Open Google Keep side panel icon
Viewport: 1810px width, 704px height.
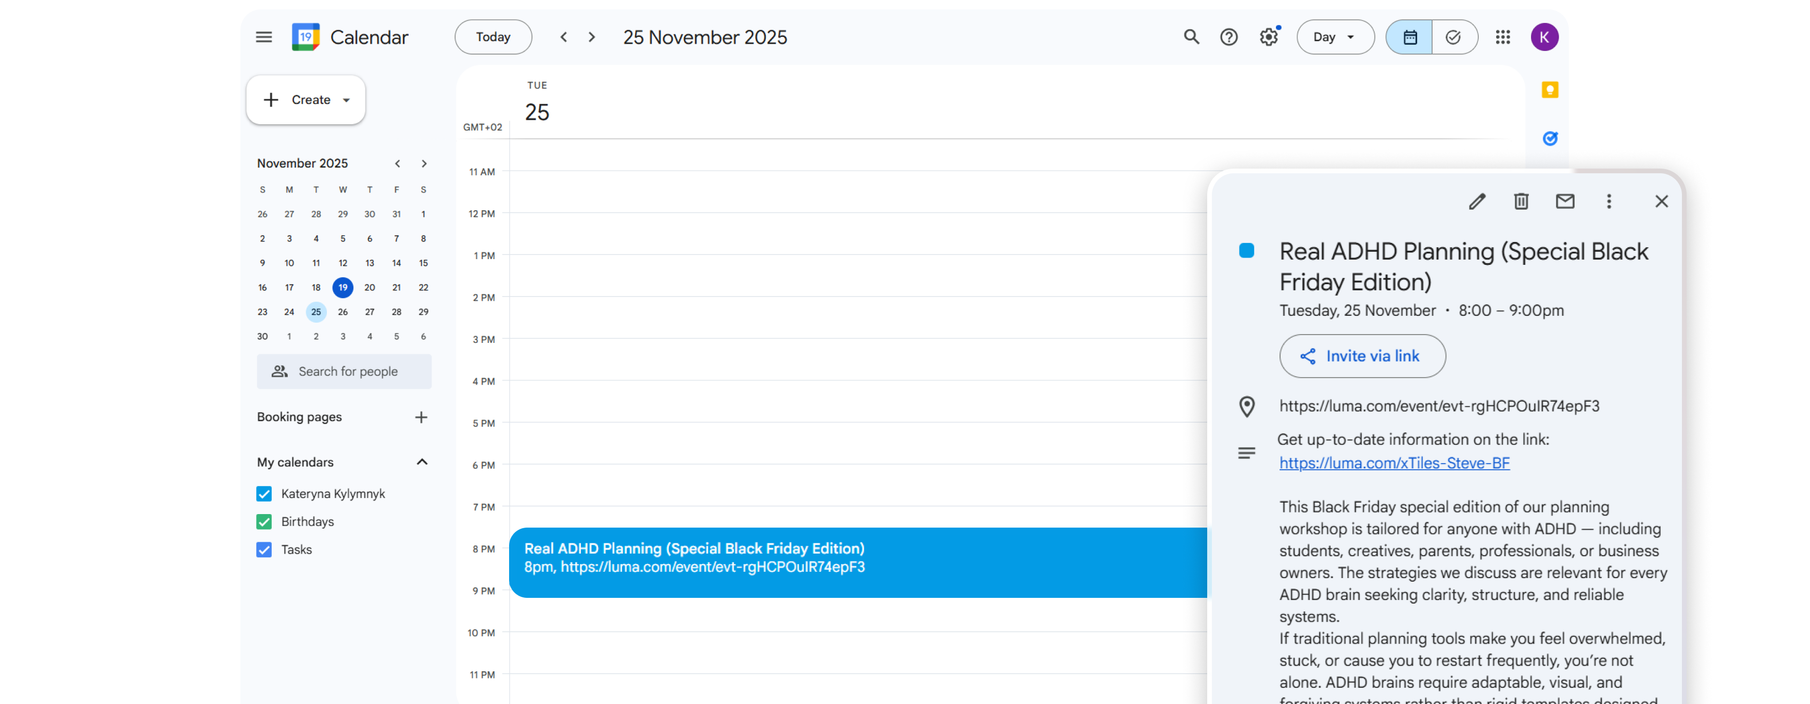click(x=1549, y=90)
